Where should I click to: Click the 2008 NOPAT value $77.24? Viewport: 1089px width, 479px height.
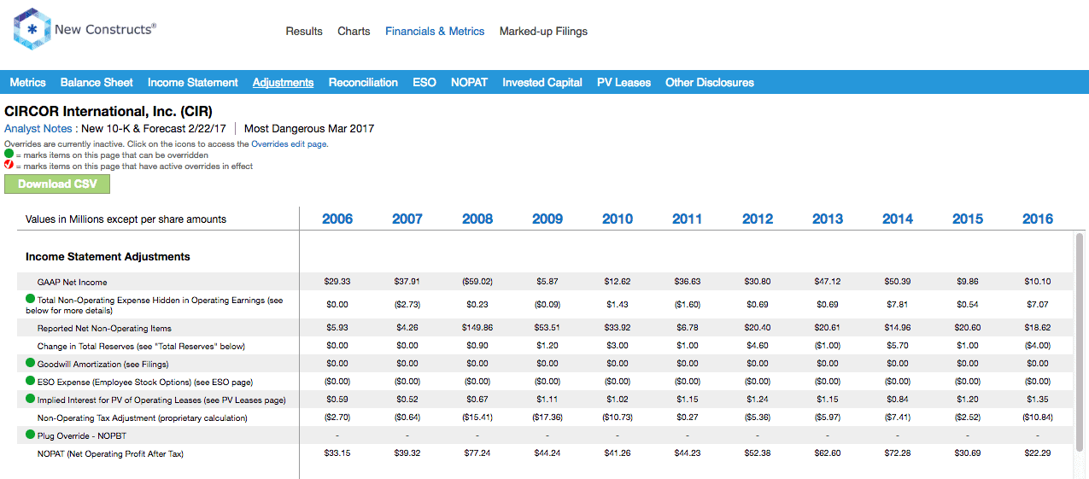pyautogui.click(x=477, y=453)
